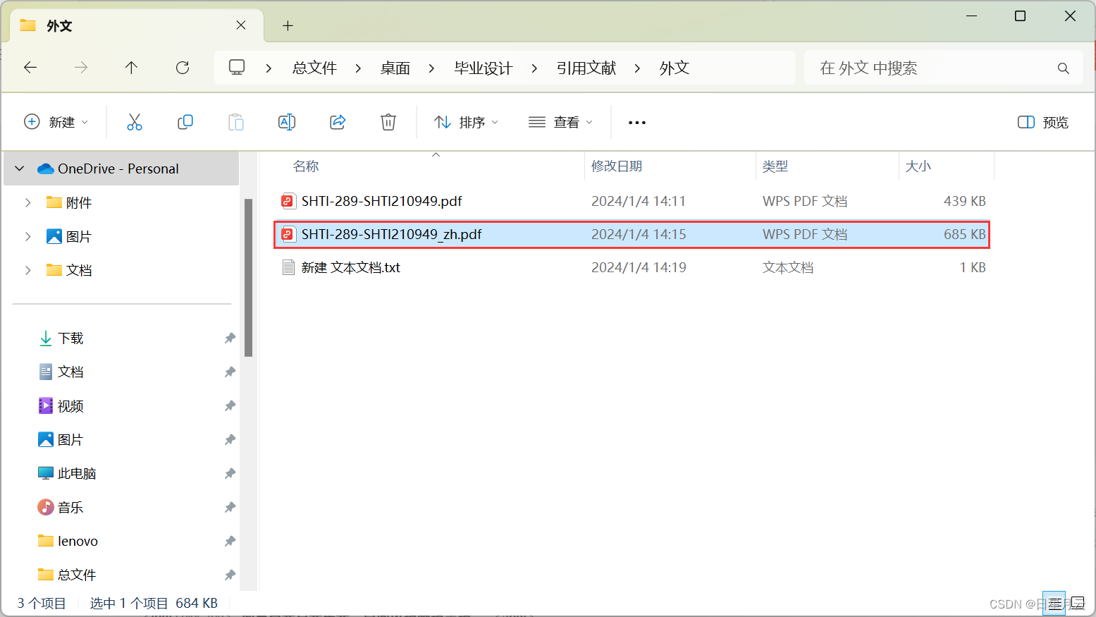The width and height of the screenshot is (1096, 617).
Task: Click the pin icon beside lenovo
Action: pyautogui.click(x=230, y=542)
